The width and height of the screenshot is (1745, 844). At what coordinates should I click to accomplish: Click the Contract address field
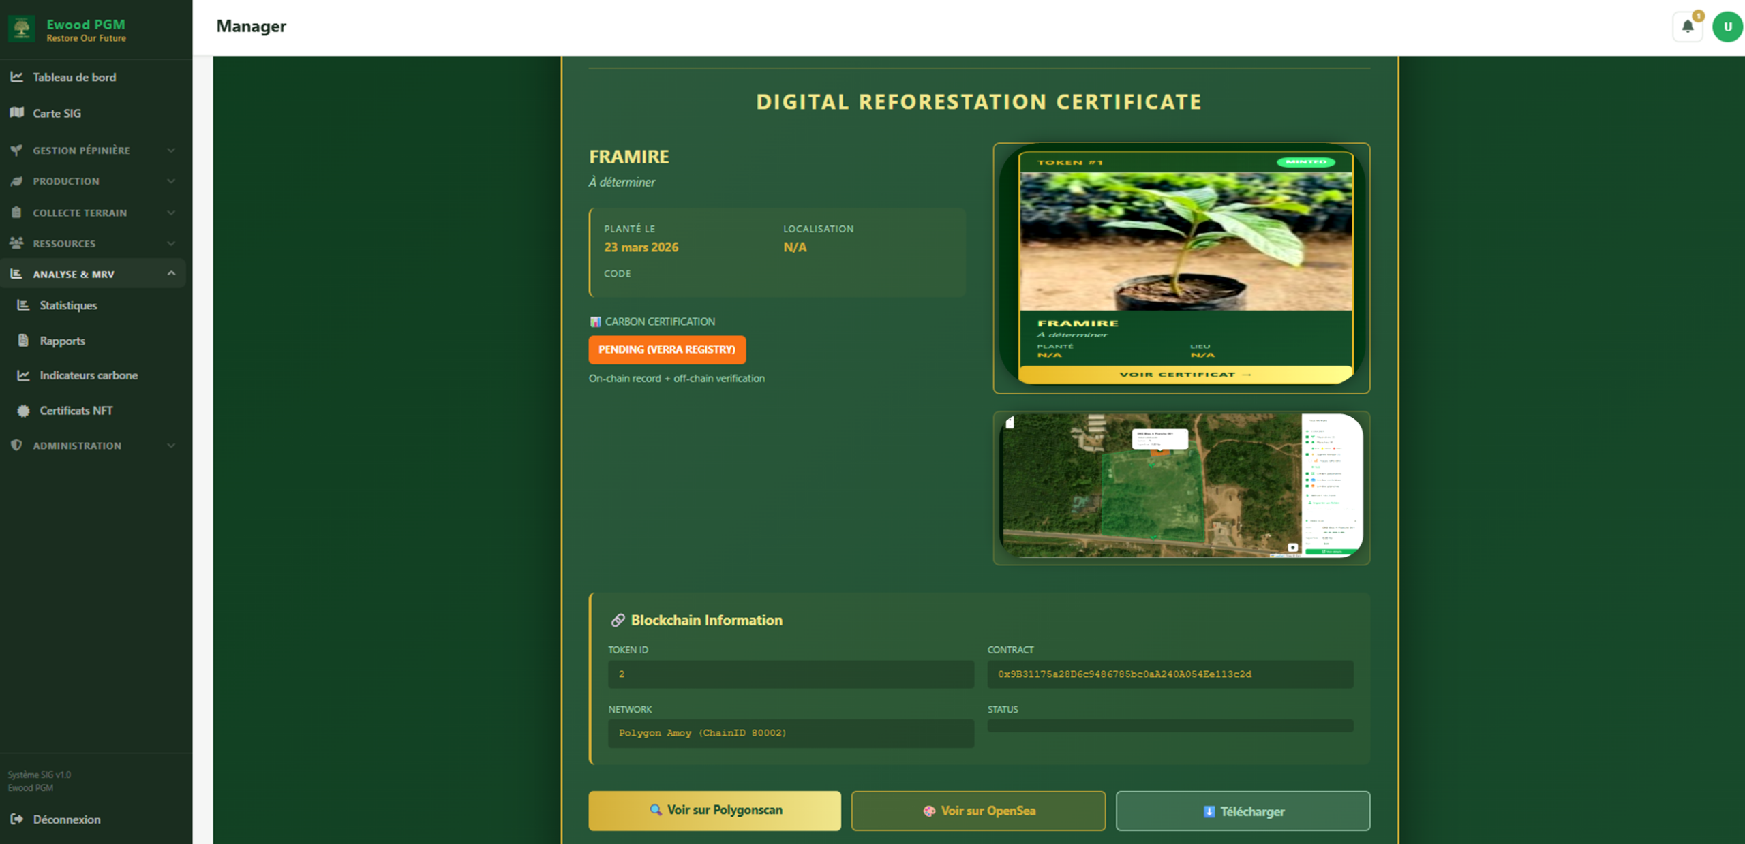[x=1170, y=674]
